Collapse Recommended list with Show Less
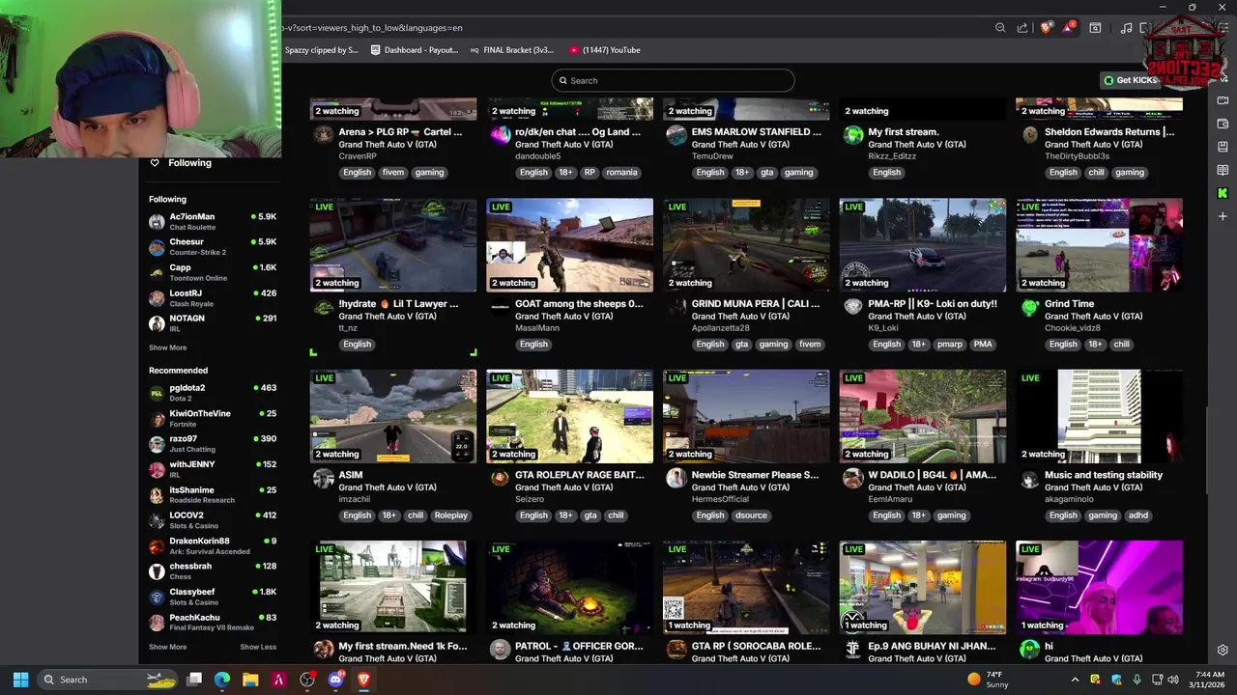 258,647
